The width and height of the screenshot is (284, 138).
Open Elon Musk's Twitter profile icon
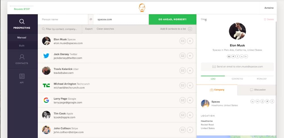click(233, 57)
